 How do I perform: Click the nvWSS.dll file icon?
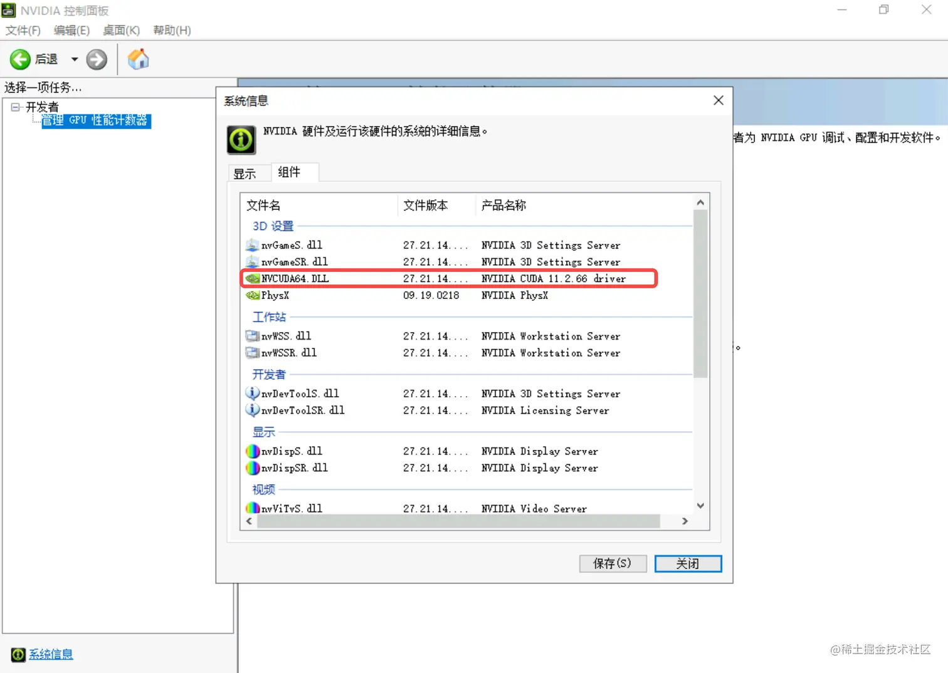click(x=253, y=336)
